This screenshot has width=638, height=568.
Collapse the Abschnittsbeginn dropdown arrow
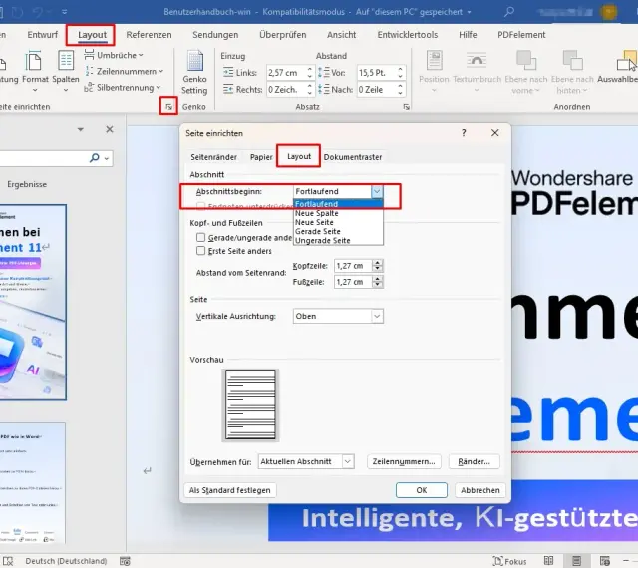[377, 191]
